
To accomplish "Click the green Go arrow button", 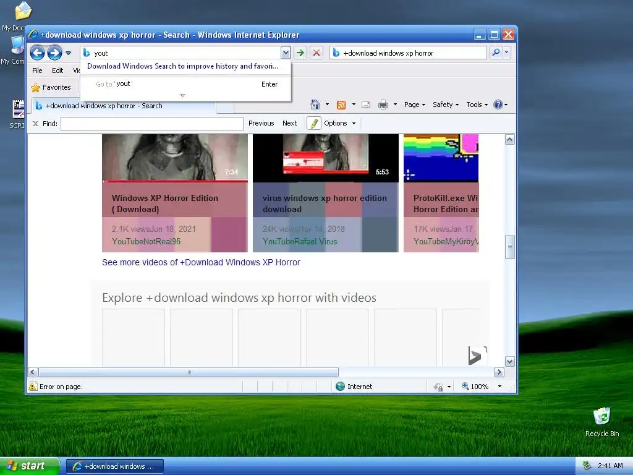I will click(300, 53).
